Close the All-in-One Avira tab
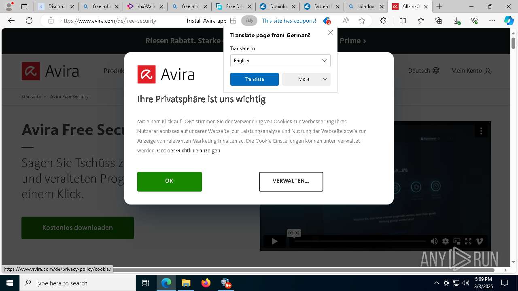This screenshot has width=518, height=291. point(426,6)
